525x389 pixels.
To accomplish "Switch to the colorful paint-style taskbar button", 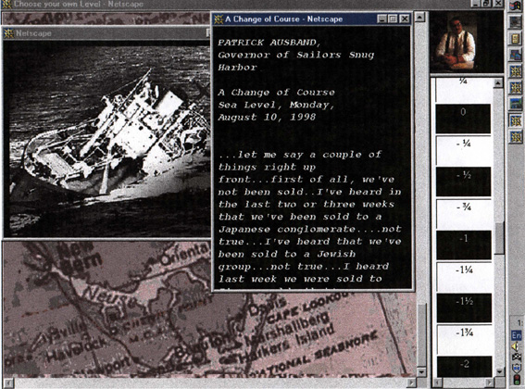I will [x=516, y=55].
